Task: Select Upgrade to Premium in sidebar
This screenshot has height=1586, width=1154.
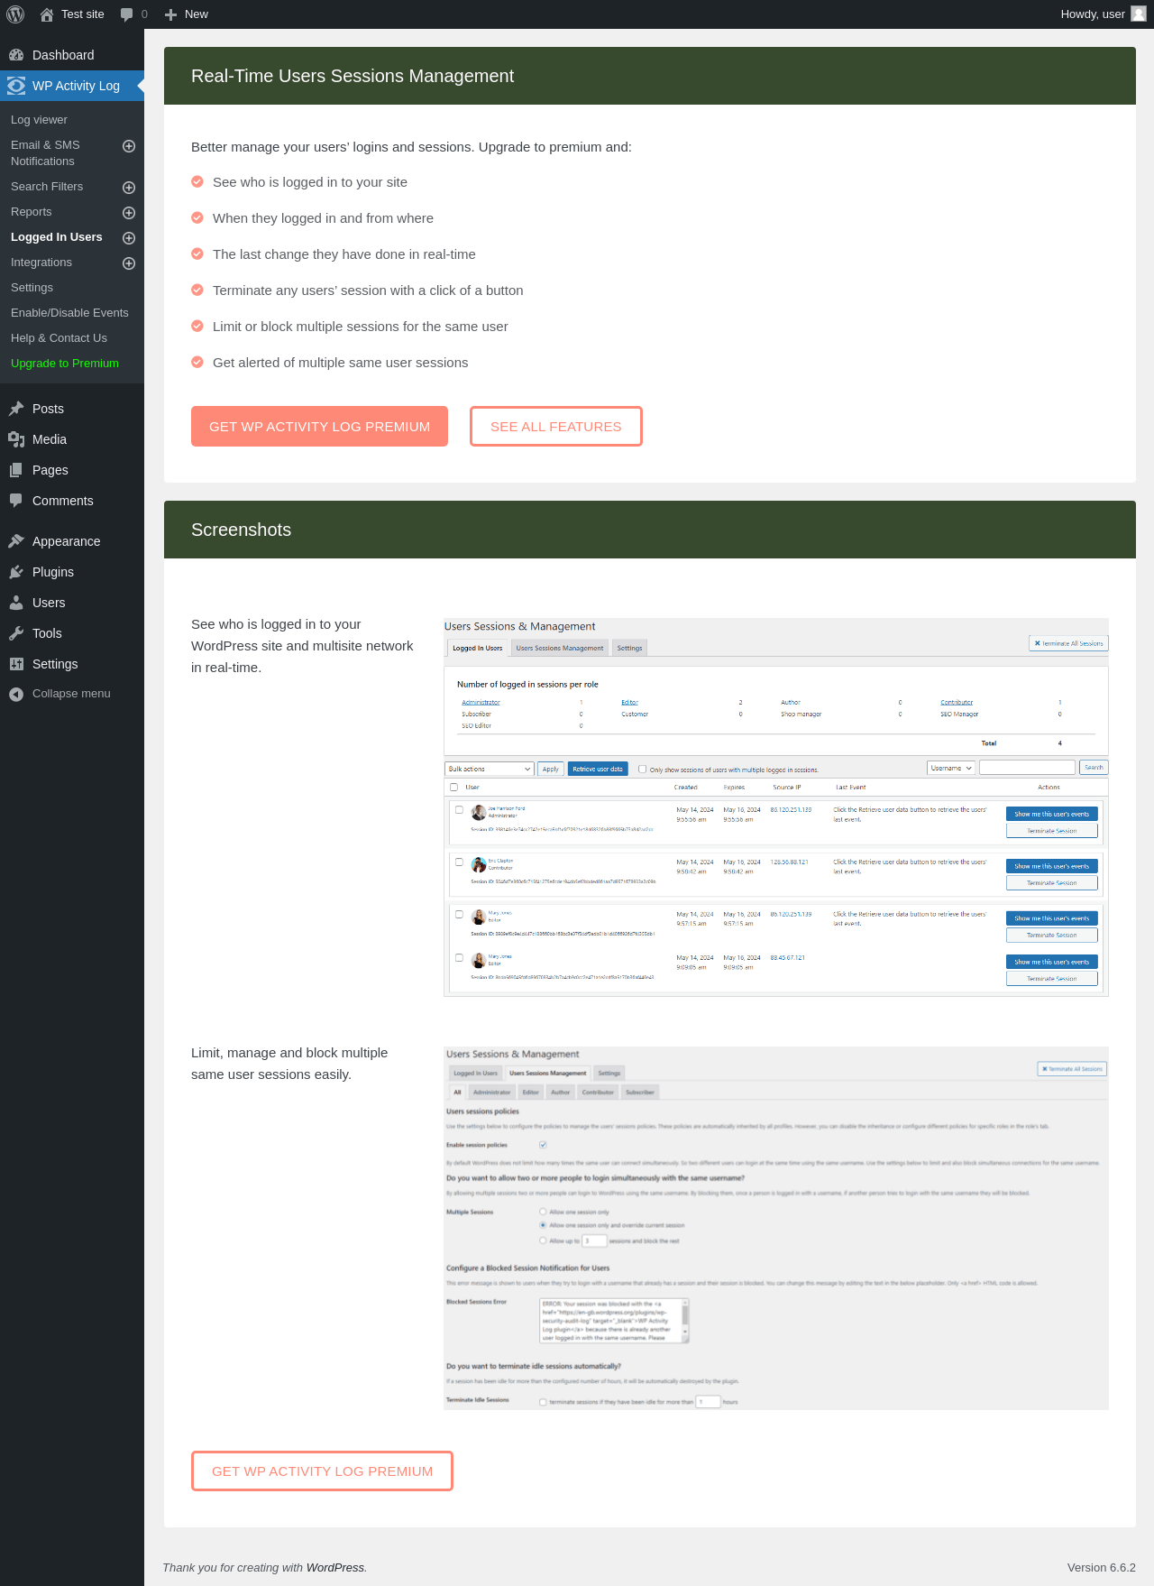Action: click(65, 364)
